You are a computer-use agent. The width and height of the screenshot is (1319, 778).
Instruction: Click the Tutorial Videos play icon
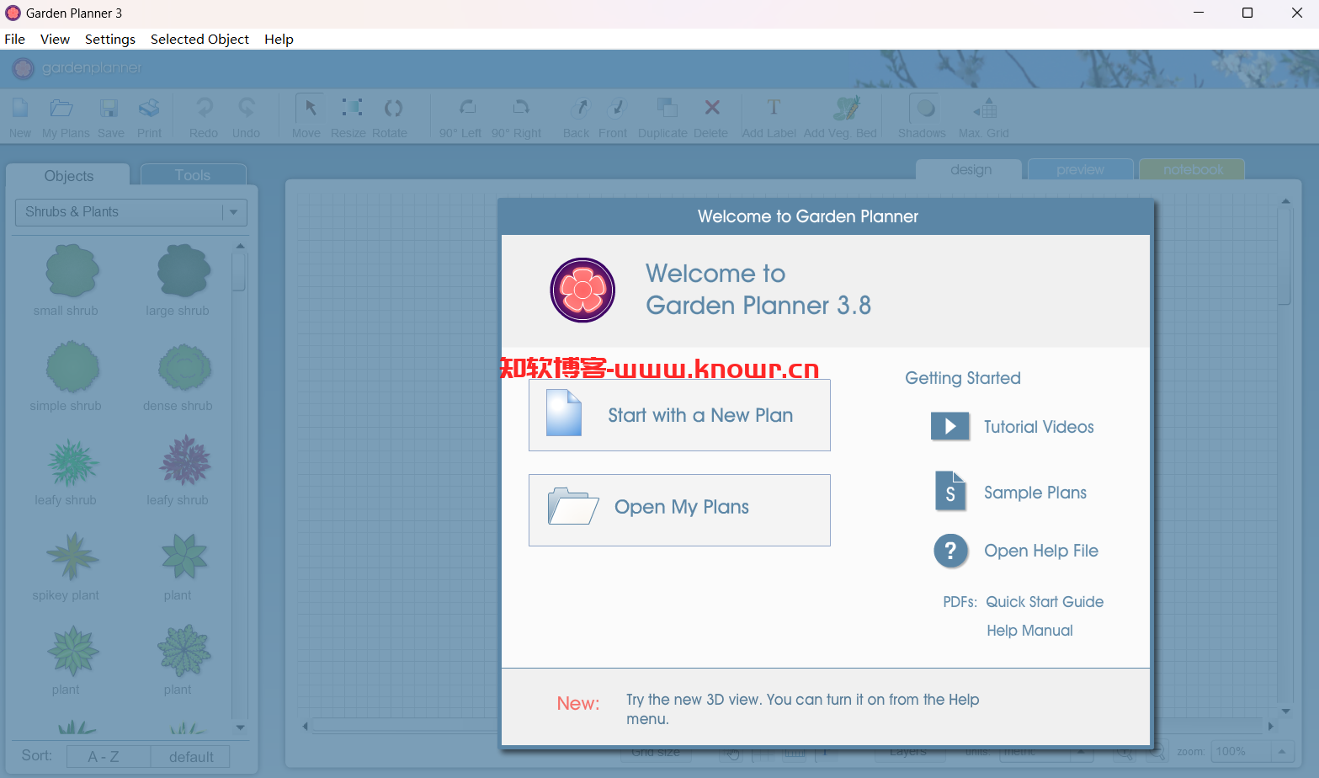click(x=950, y=426)
